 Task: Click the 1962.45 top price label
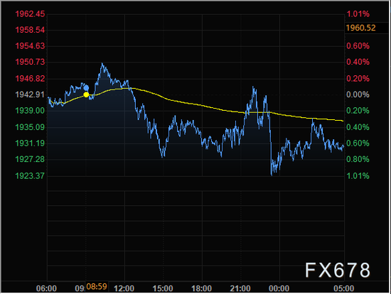click(30, 14)
